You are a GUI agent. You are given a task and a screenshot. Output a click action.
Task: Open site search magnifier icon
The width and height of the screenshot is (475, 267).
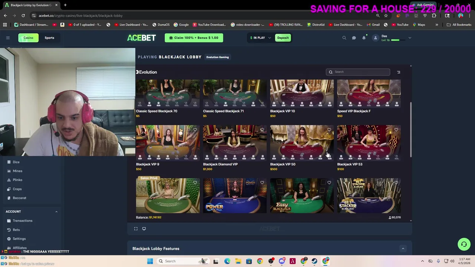[344, 38]
